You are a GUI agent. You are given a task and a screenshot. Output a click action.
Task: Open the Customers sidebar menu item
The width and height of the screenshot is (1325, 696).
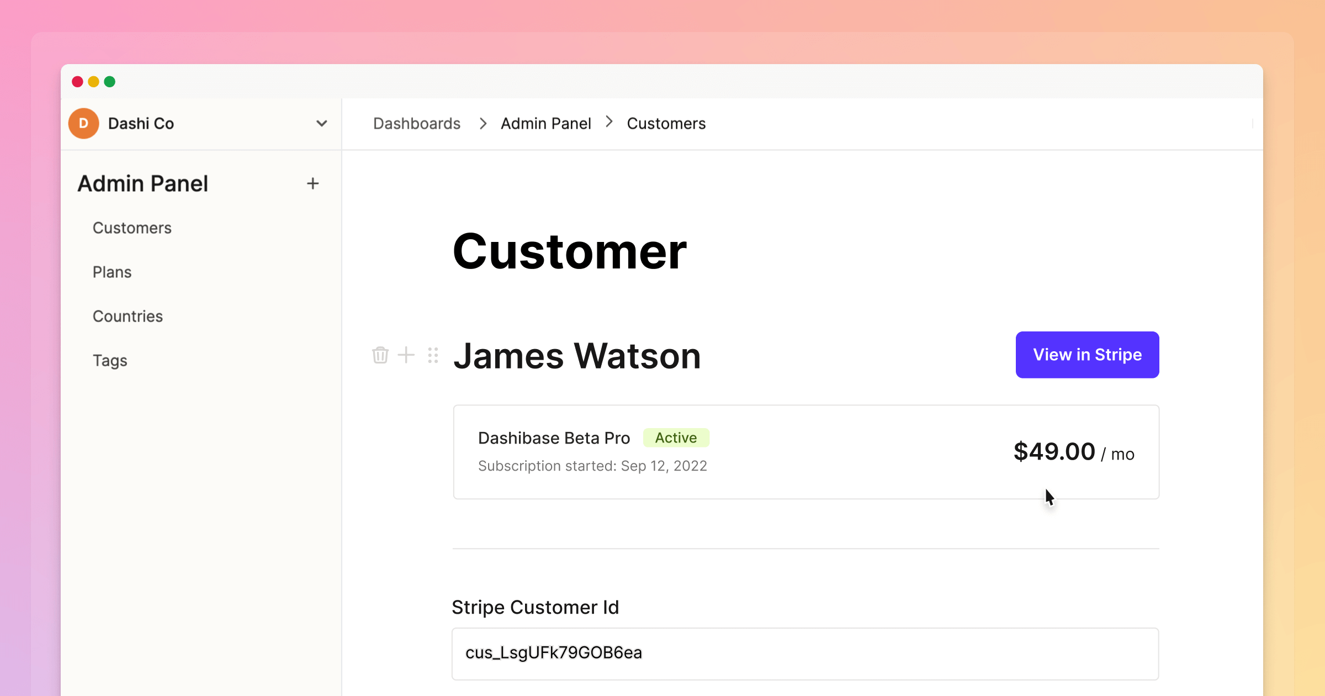(132, 227)
